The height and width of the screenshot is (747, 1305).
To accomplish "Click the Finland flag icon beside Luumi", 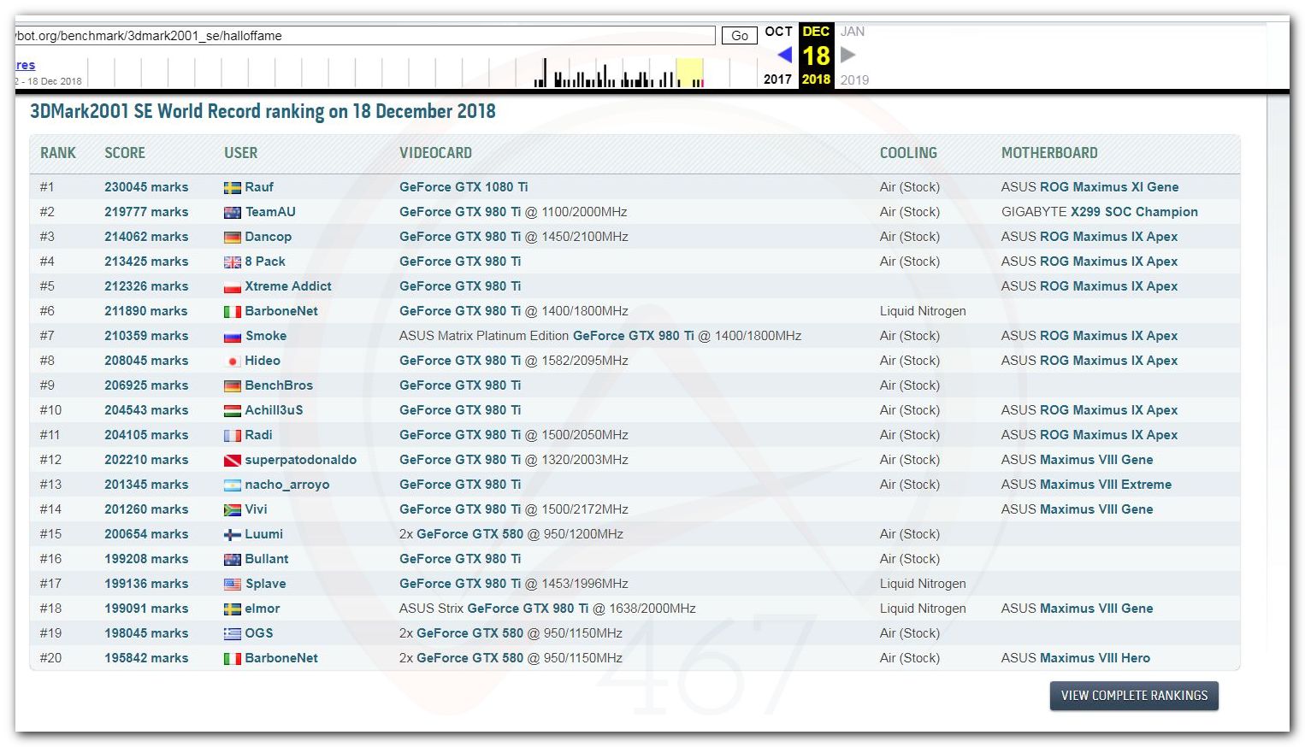I will (x=232, y=535).
